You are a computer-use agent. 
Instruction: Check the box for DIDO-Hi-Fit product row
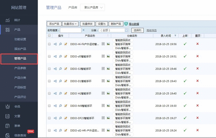(50, 44)
